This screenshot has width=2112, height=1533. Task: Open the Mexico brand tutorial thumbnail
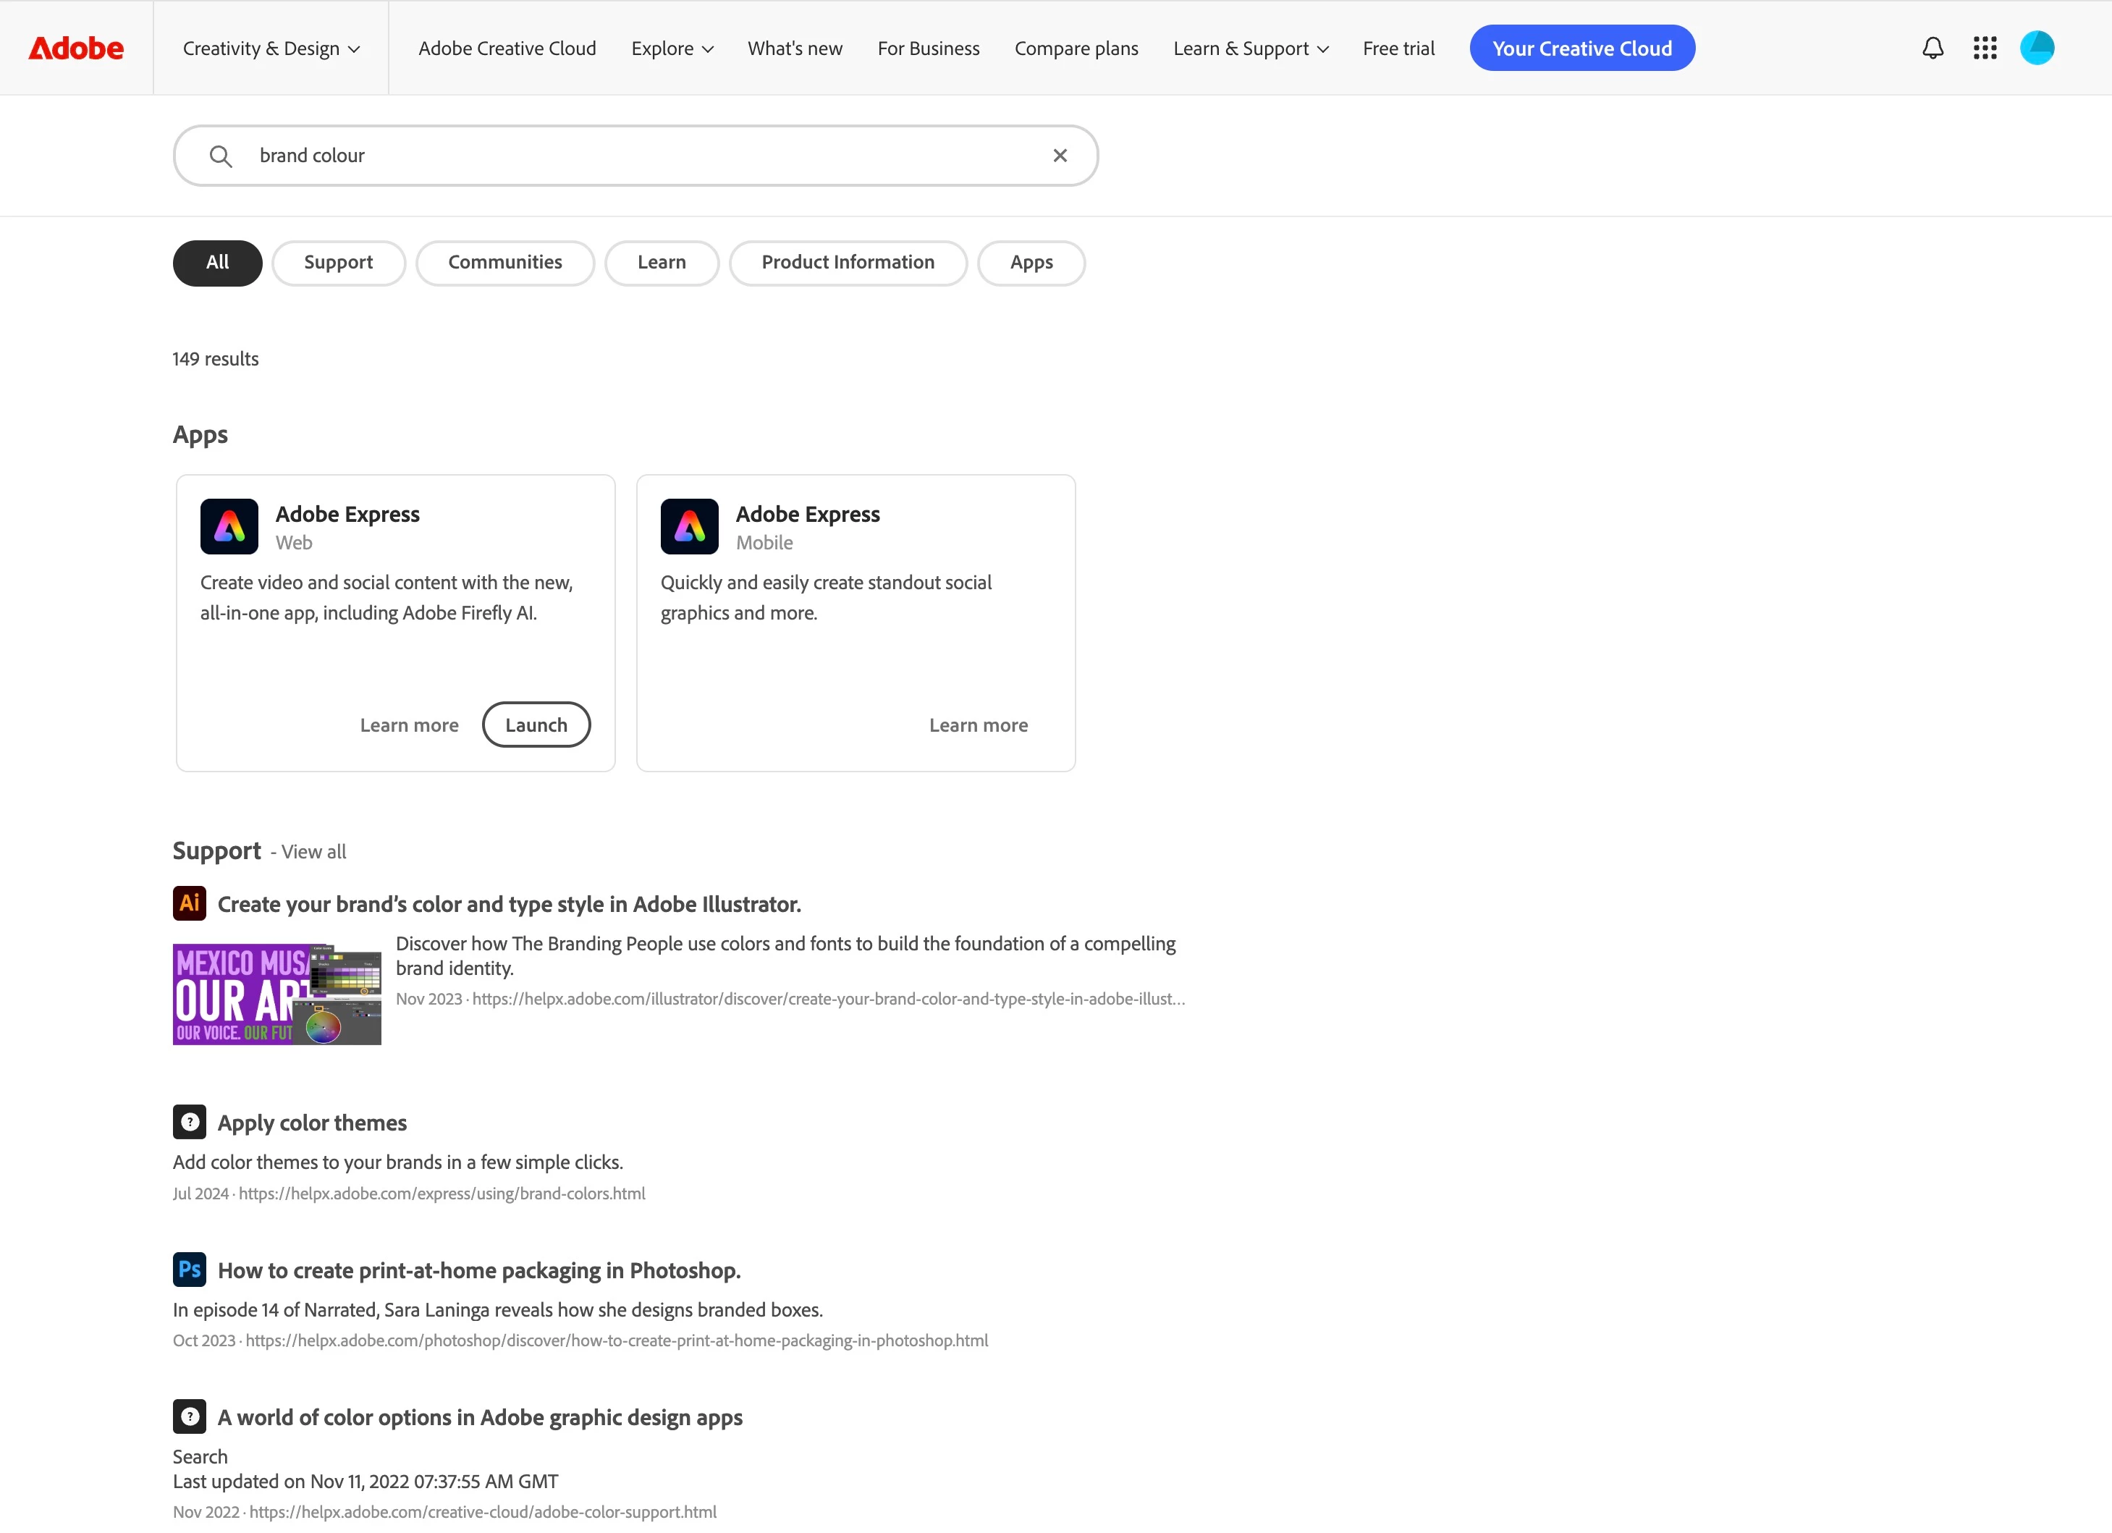click(x=276, y=994)
